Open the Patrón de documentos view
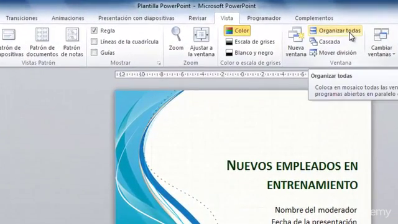Screen dimensions: 398x224 tap(42, 42)
